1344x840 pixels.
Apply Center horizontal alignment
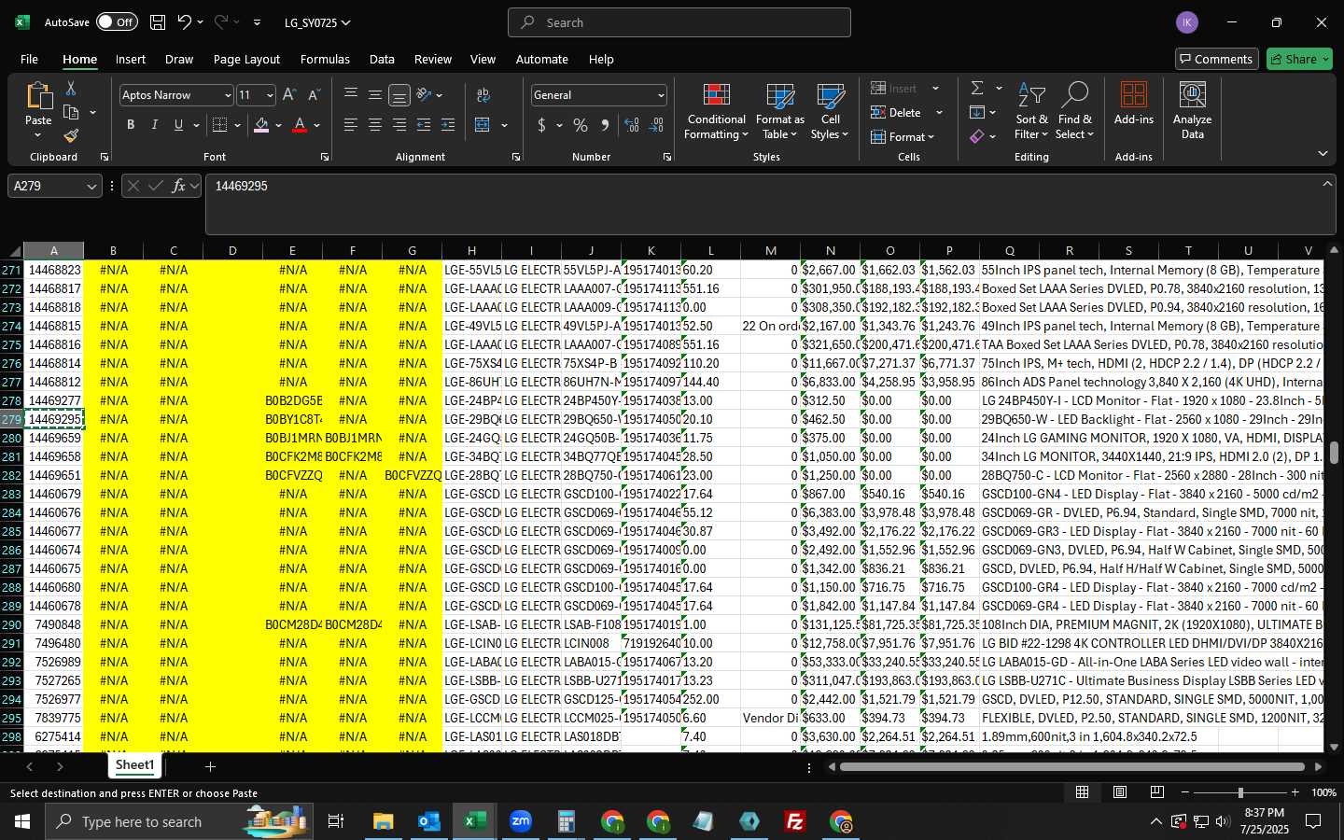(x=375, y=125)
